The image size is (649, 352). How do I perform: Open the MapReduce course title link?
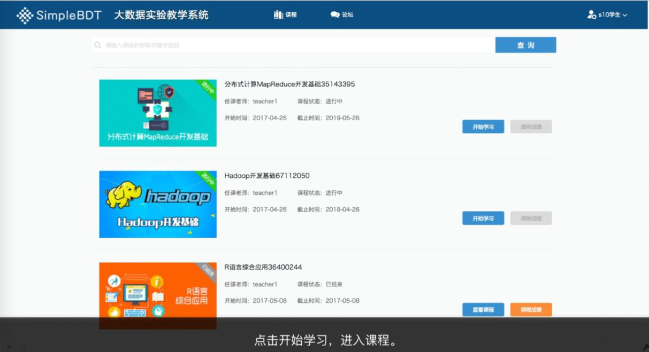coord(288,84)
